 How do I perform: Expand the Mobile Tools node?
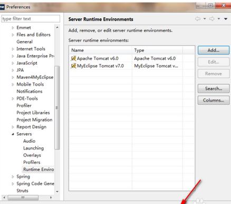click(x=13, y=85)
